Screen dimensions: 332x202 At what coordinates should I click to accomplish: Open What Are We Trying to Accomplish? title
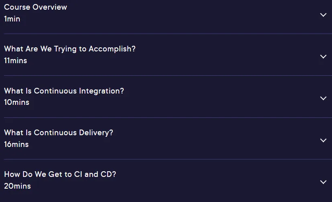[70, 49]
